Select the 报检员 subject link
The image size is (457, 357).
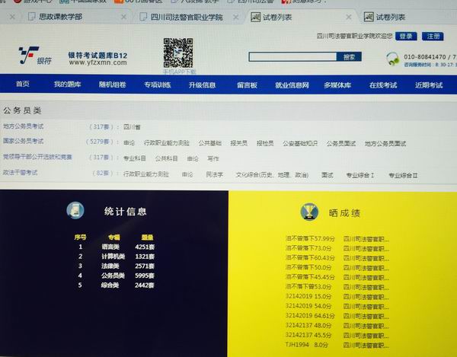pos(265,143)
